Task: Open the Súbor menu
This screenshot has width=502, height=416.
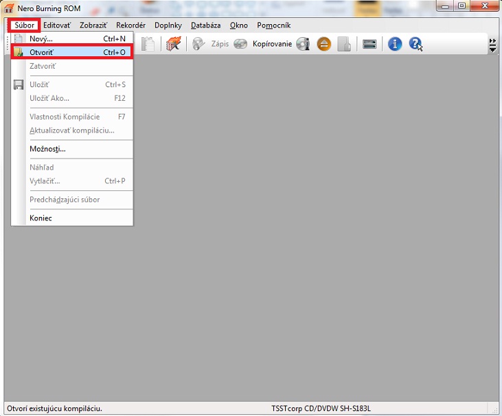Action: tap(24, 25)
